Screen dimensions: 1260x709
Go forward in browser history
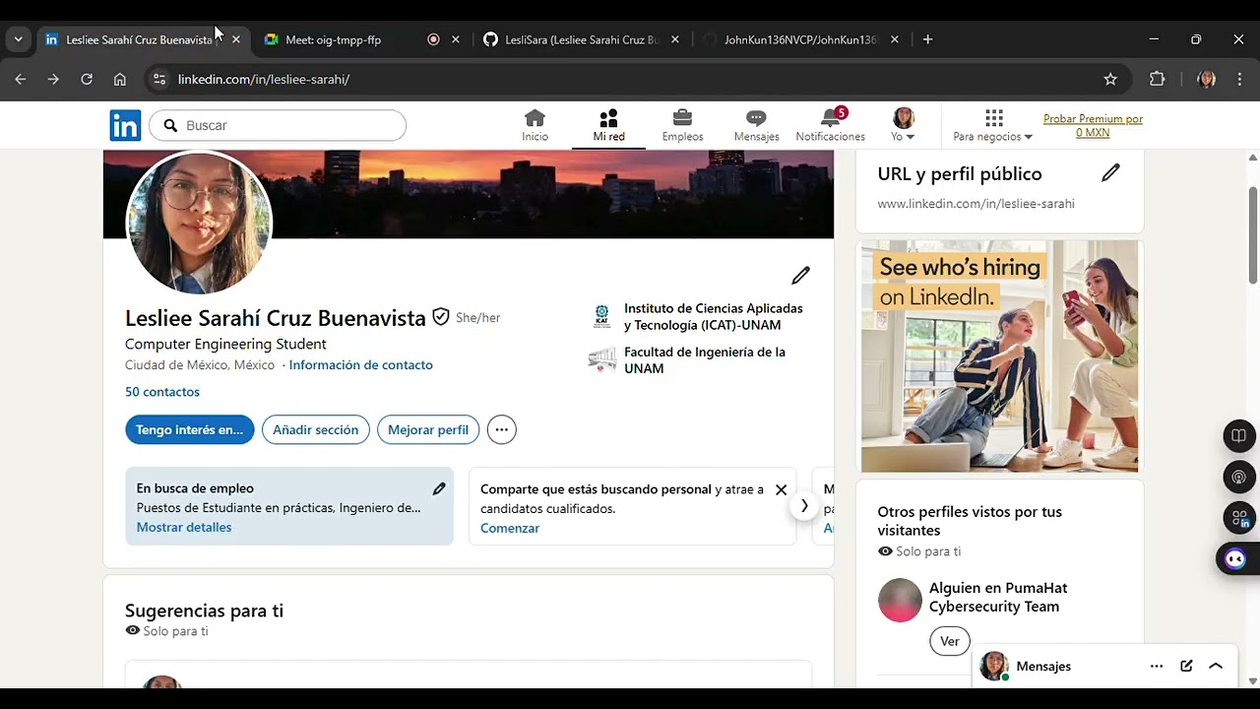[x=53, y=79]
